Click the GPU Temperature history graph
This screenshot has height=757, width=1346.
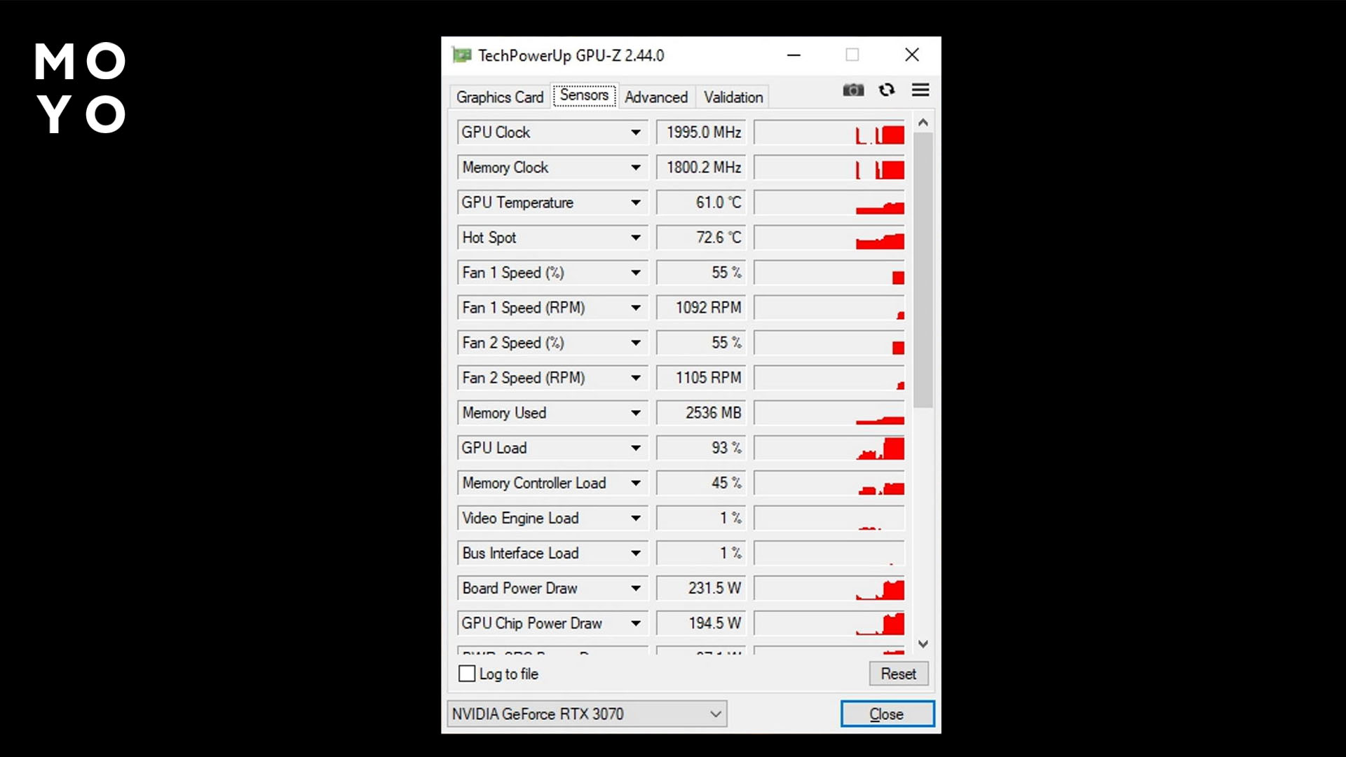click(829, 203)
